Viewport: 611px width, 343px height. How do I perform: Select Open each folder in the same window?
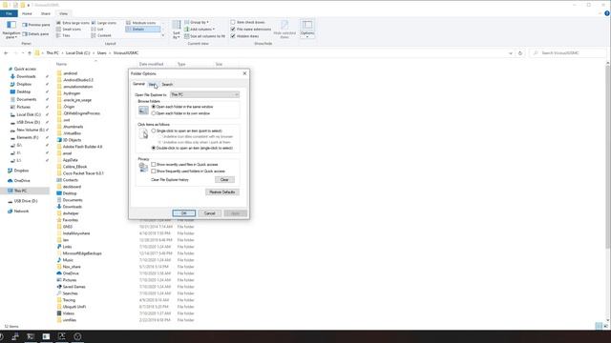154,107
